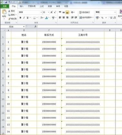Click the formula bar input field
This screenshot has width=122, height=135.
coord(80,26)
